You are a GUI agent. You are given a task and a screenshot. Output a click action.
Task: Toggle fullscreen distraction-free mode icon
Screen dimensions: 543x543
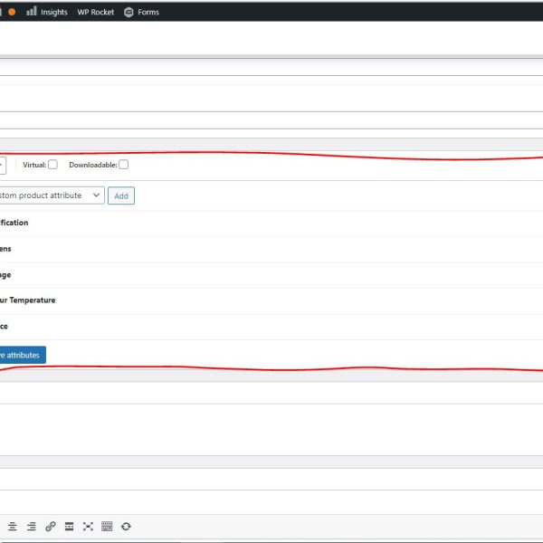(x=88, y=526)
